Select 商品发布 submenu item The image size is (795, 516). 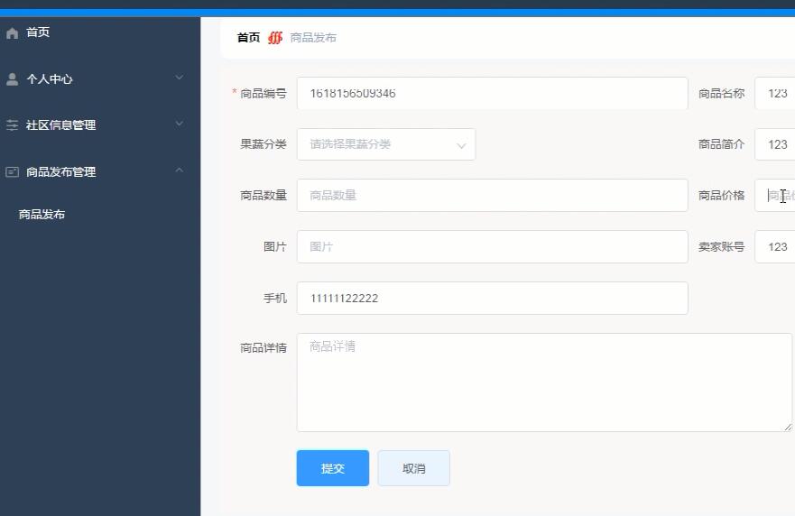[x=42, y=215]
